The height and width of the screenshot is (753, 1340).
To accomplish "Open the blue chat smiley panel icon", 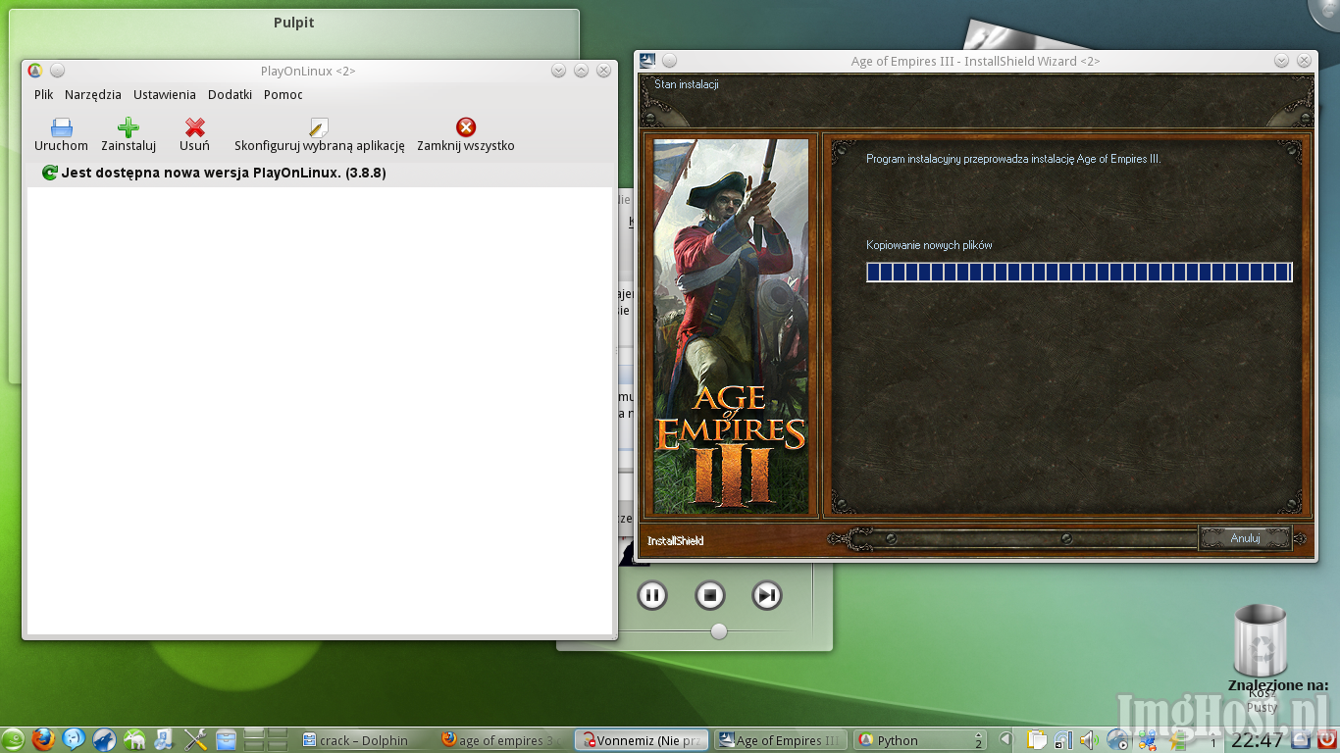I will coord(74,739).
